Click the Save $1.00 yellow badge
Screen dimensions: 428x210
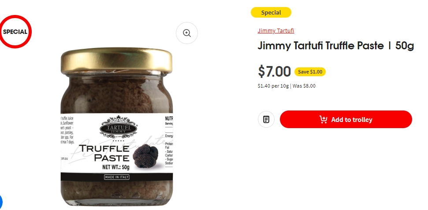click(310, 72)
